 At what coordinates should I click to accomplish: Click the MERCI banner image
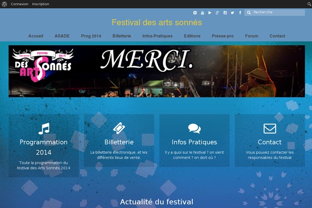157,71
